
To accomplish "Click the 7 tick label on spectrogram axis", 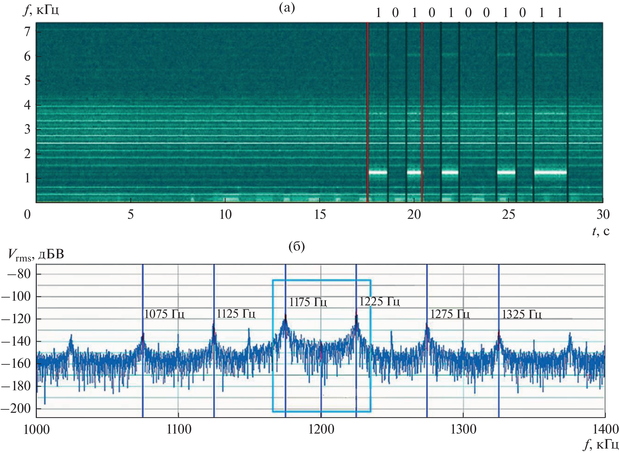I will click(x=27, y=32).
